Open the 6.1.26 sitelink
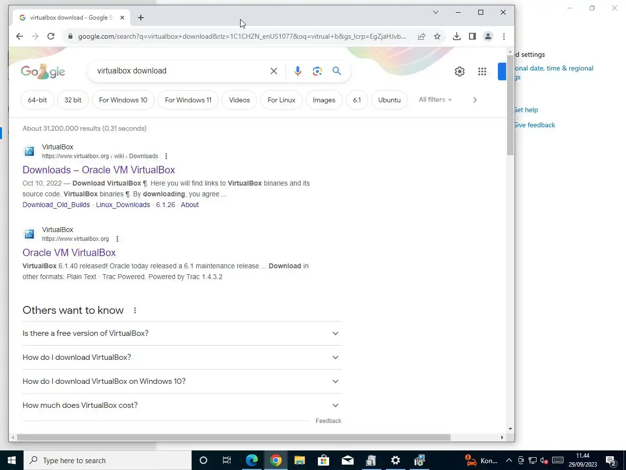 pyautogui.click(x=165, y=205)
